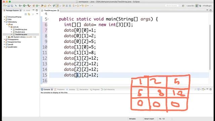
Task: Select the Package Explorer tab
Action: click(x=12, y=10)
